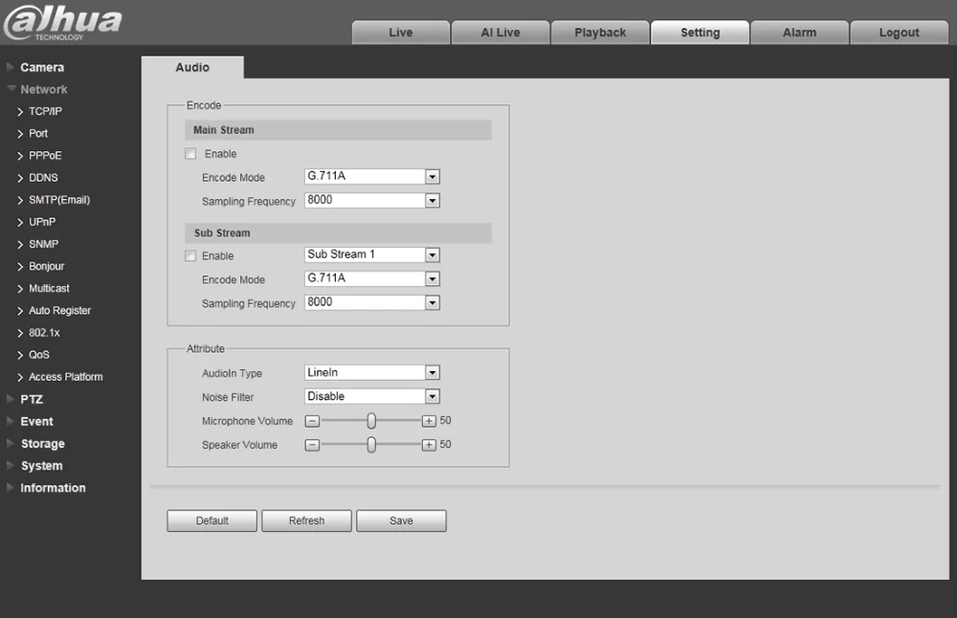Decrease speaker volume with minus icon
The image size is (957, 618).
click(x=312, y=445)
